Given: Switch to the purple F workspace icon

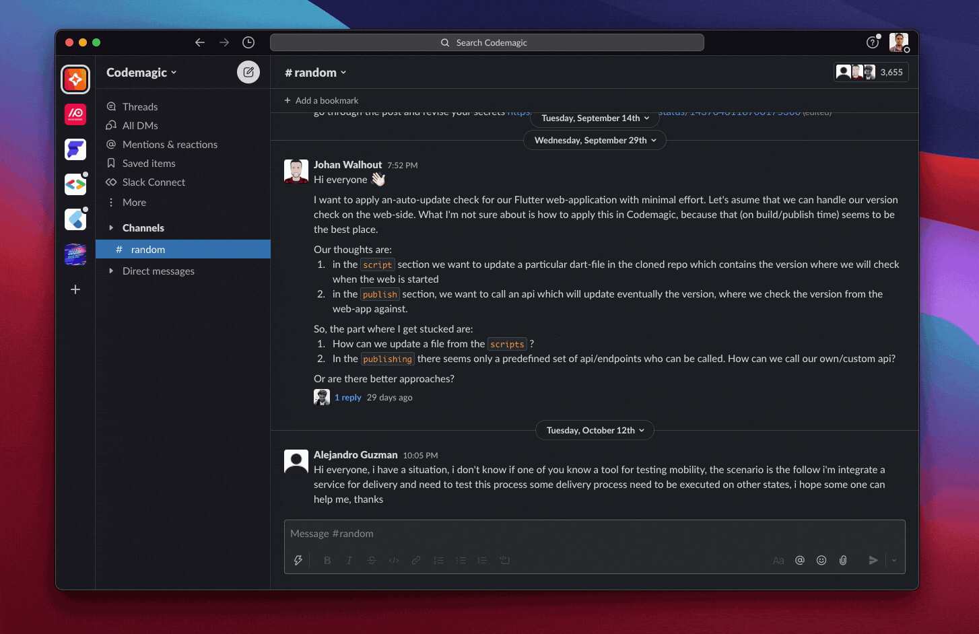Looking at the screenshot, I should click(75, 149).
